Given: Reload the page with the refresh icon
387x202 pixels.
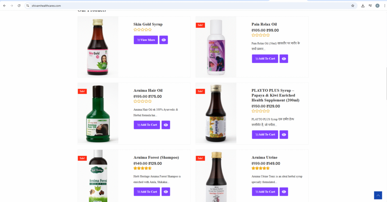Looking at the screenshot, I should click(x=19, y=6).
